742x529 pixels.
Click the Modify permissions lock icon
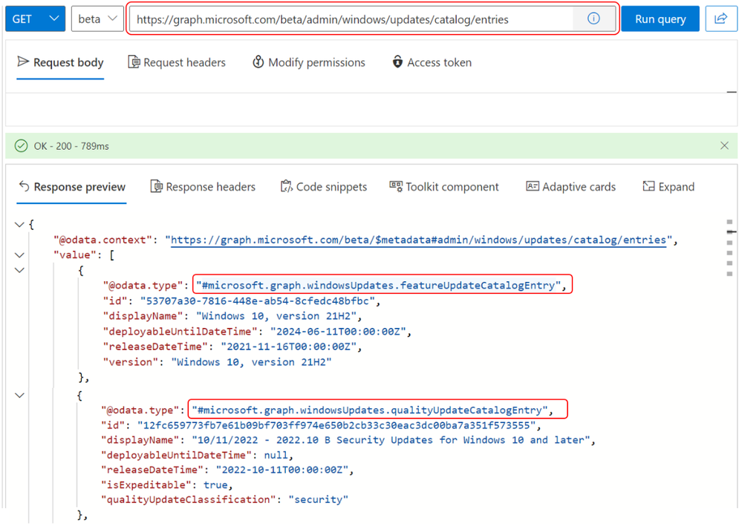[x=258, y=62]
